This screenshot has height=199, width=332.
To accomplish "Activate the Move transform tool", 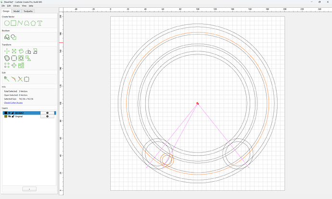I will point(7,51).
